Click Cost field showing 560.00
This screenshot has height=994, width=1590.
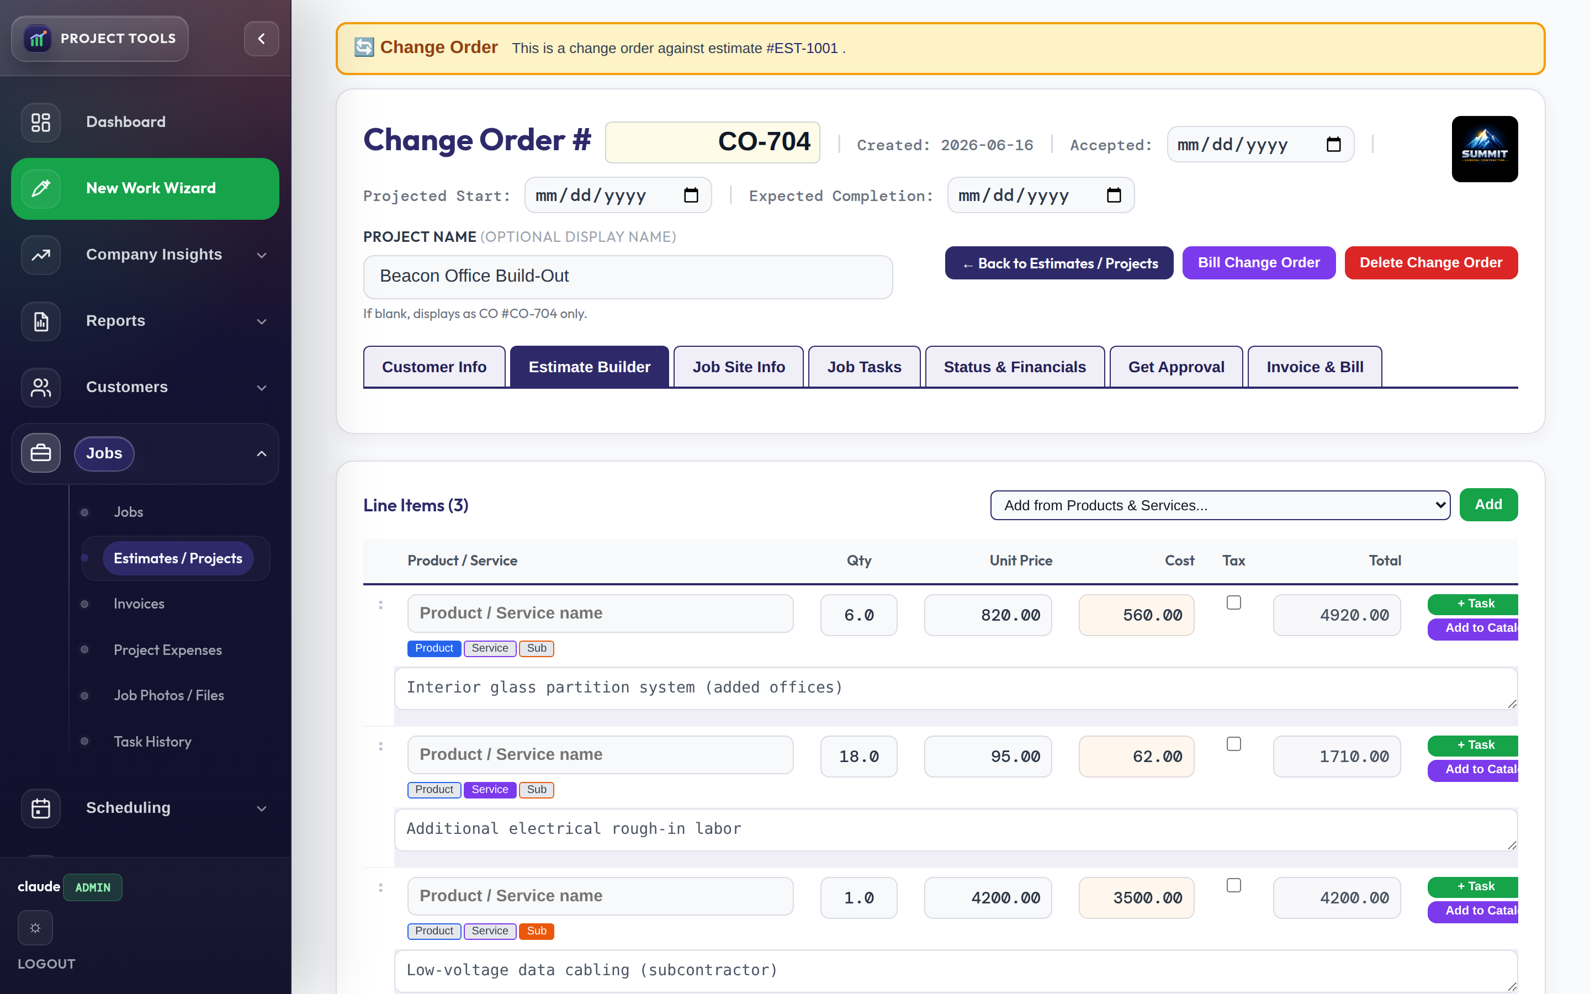point(1136,615)
